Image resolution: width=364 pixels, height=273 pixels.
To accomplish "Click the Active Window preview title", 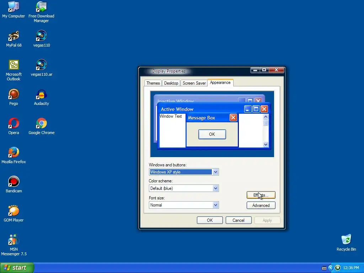I will 177,109.
